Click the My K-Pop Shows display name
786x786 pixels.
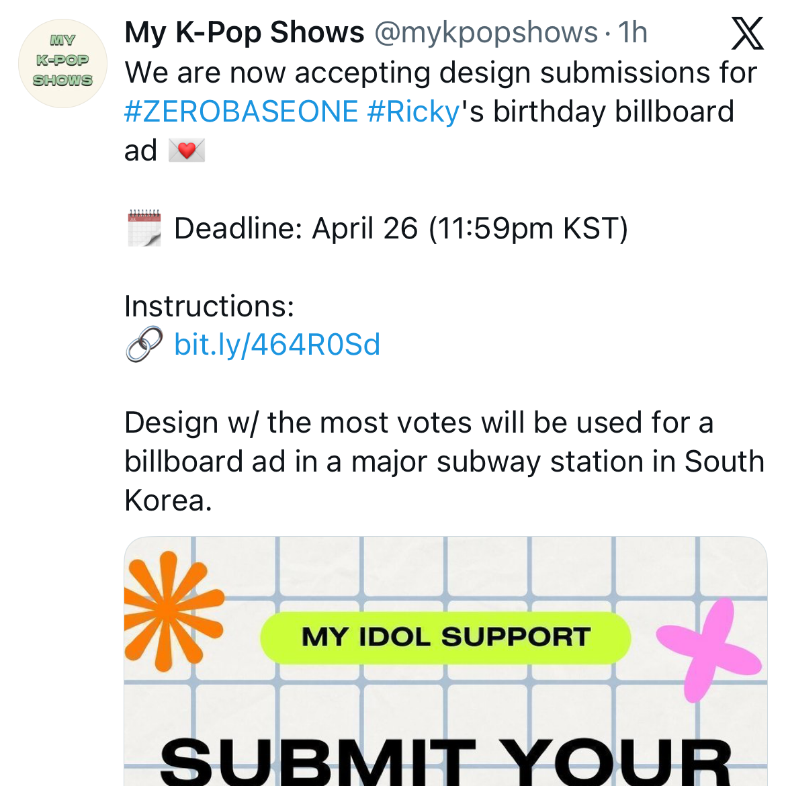point(245,32)
